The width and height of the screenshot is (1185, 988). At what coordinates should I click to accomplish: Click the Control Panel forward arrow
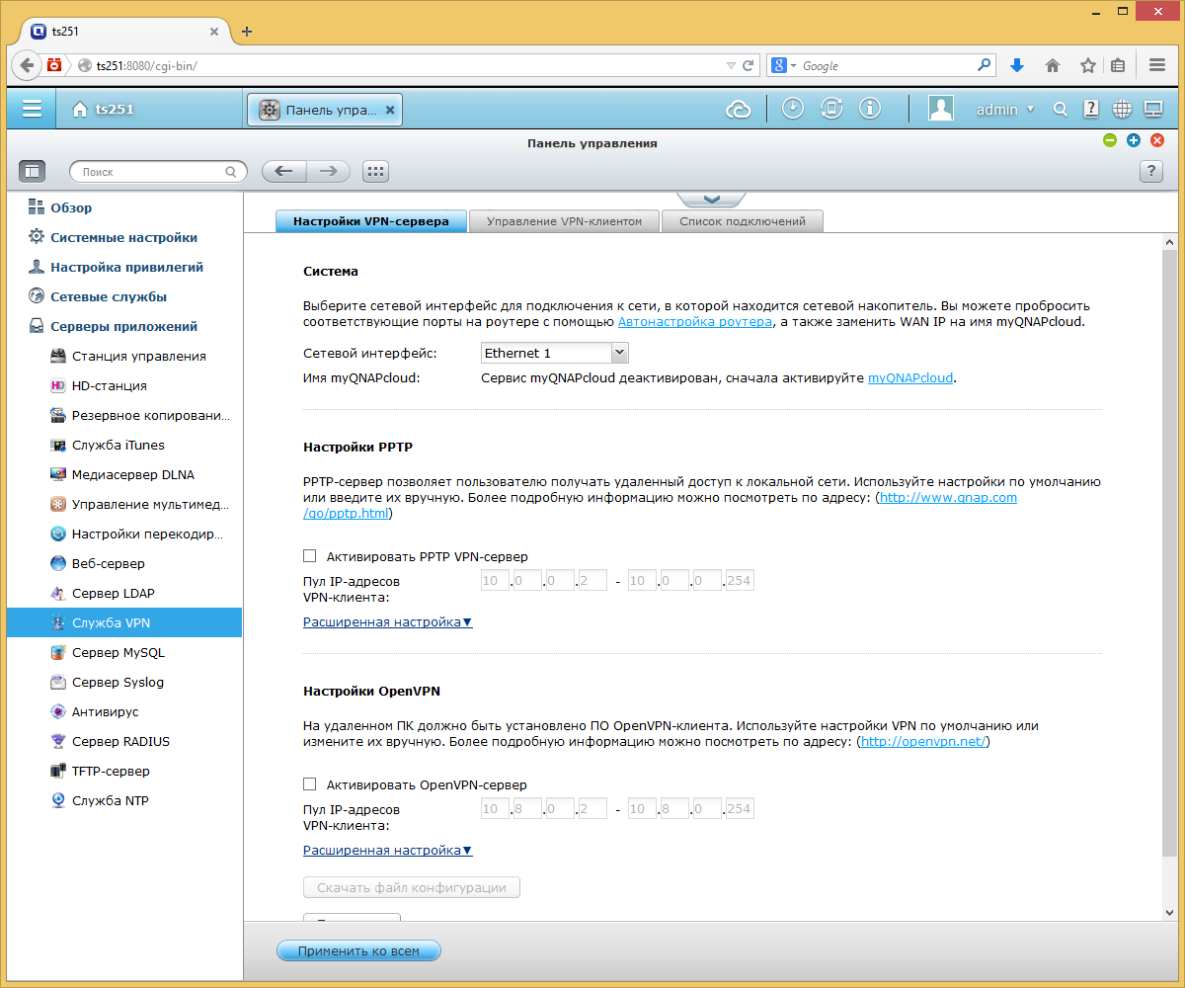coord(328,171)
